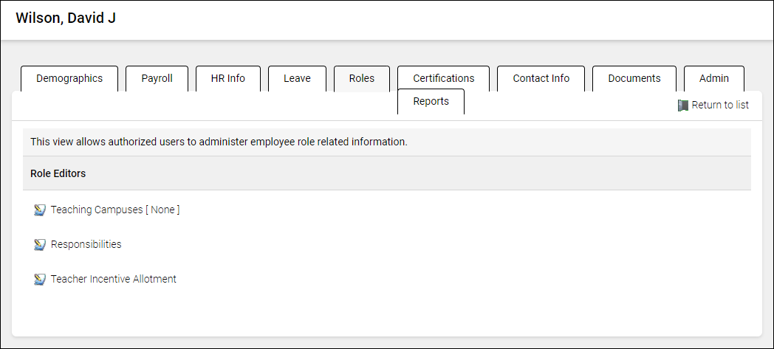Click the Teacher Incentive Allotment editor icon
The height and width of the screenshot is (349, 774).
[40, 280]
